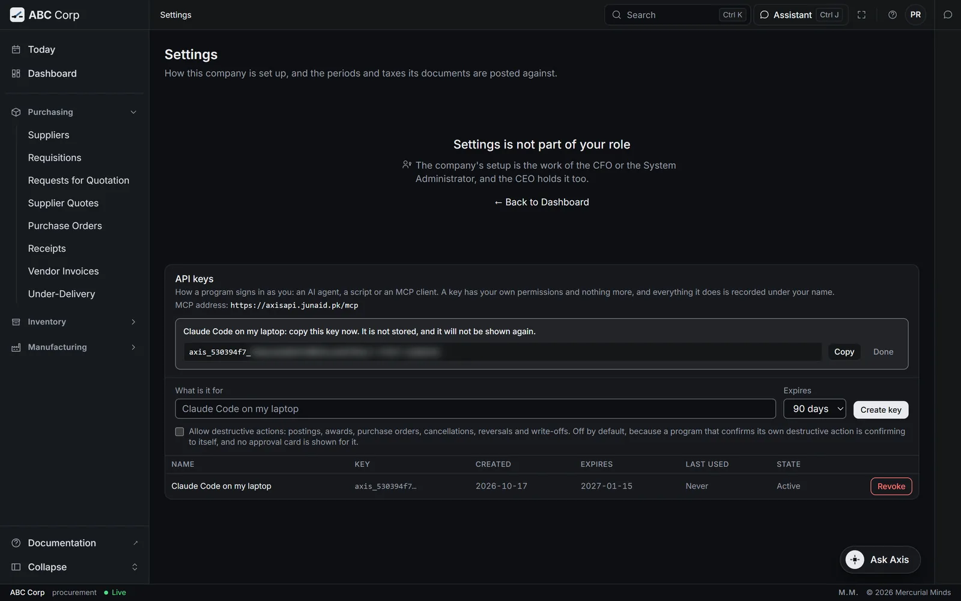
Task: Click the 2026 Mercurial Minds copyright text
Action: (x=909, y=593)
